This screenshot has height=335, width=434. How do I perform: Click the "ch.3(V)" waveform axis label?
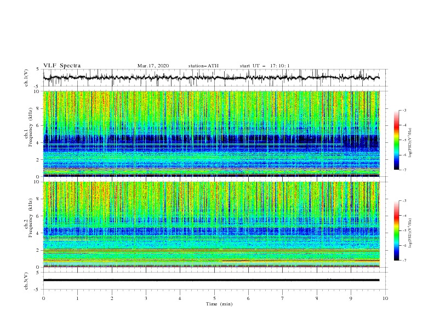pyautogui.click(x=26, y=281)
